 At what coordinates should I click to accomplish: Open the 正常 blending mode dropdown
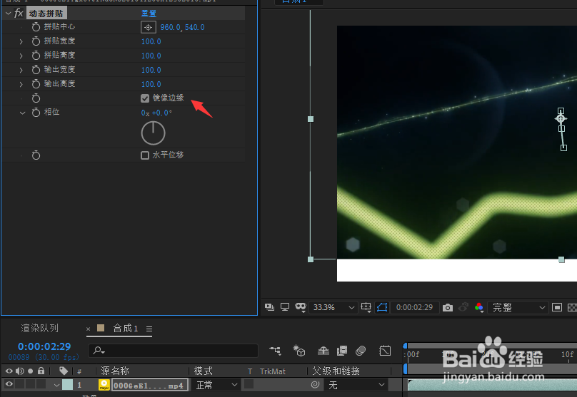point(216,385)
